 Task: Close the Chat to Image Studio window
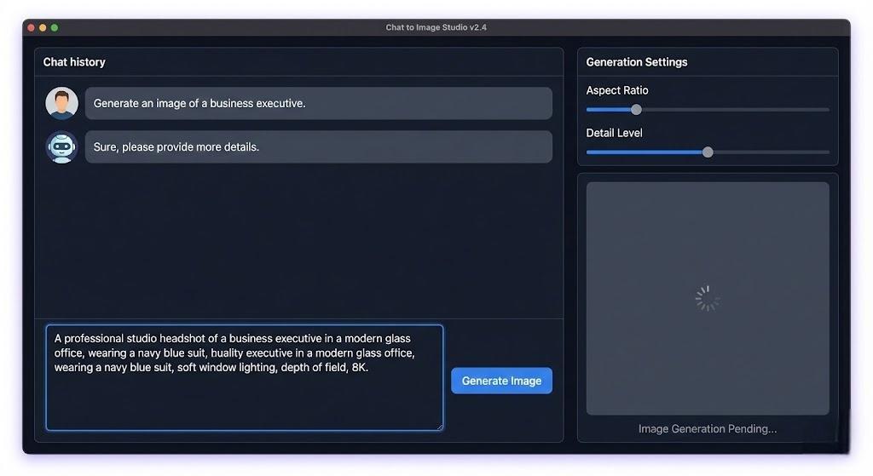tap(32, 28)
